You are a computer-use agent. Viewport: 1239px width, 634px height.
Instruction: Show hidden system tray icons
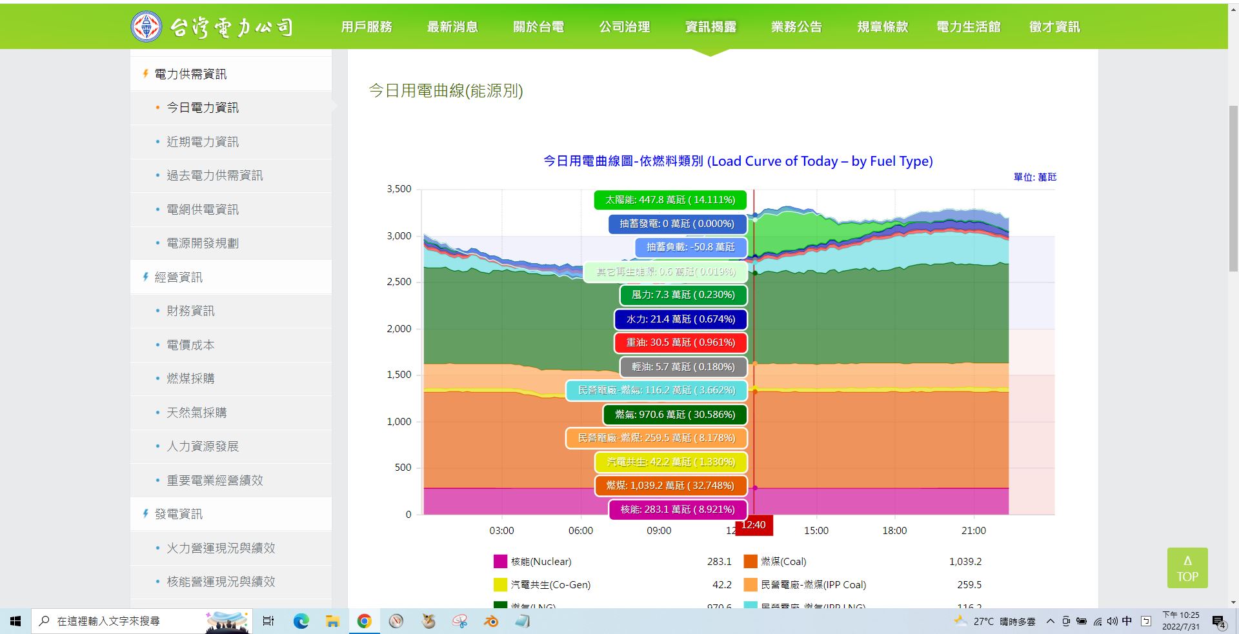pos(1050,621)
